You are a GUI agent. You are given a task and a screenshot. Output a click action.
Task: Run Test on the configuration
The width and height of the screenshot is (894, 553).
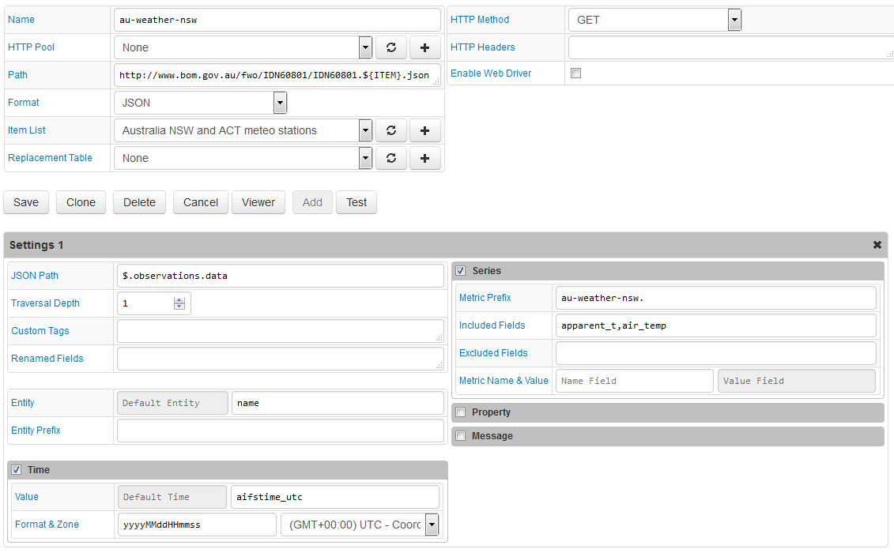[356, 202]
